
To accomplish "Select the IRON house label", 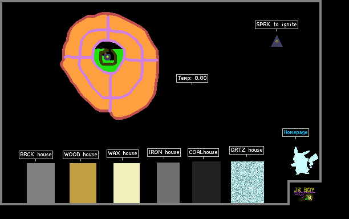I will tap(164, 152).
